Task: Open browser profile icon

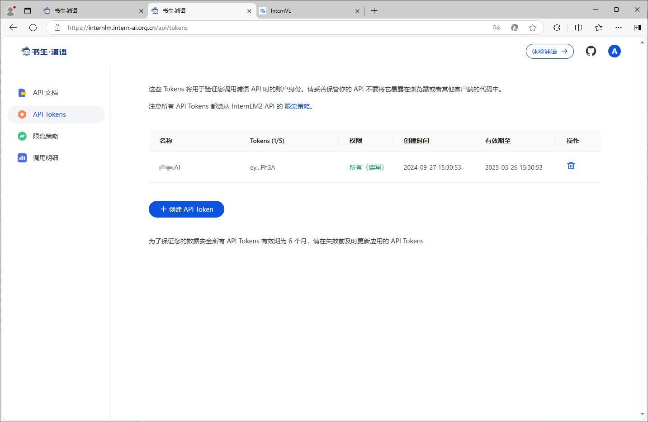Action: click(x=11, y=10)
